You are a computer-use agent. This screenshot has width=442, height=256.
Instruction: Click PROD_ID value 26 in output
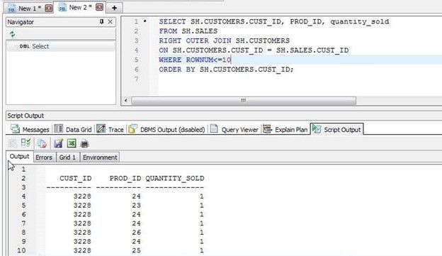coord(137,233)
